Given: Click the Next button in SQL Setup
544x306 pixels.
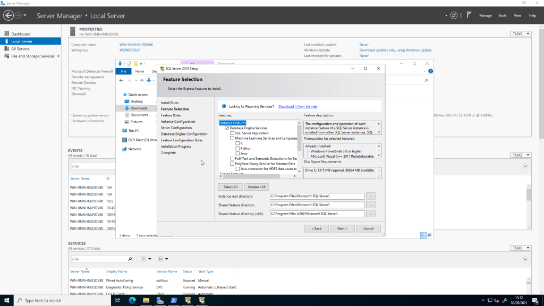Looking at the screenshot, I should click(342, 228).
